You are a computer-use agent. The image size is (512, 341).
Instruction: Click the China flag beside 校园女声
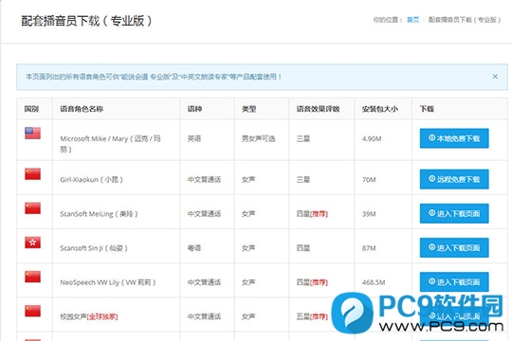tap(32, 311)
